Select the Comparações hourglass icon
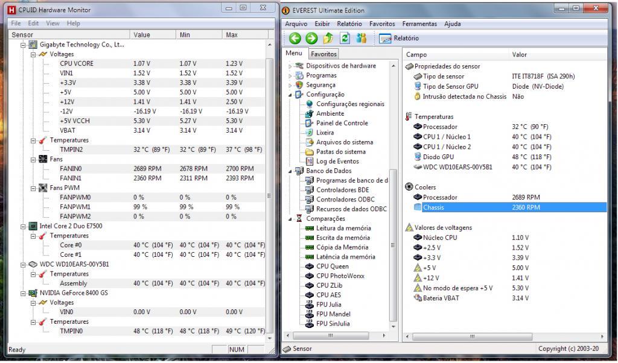 (x=299, y=218)
